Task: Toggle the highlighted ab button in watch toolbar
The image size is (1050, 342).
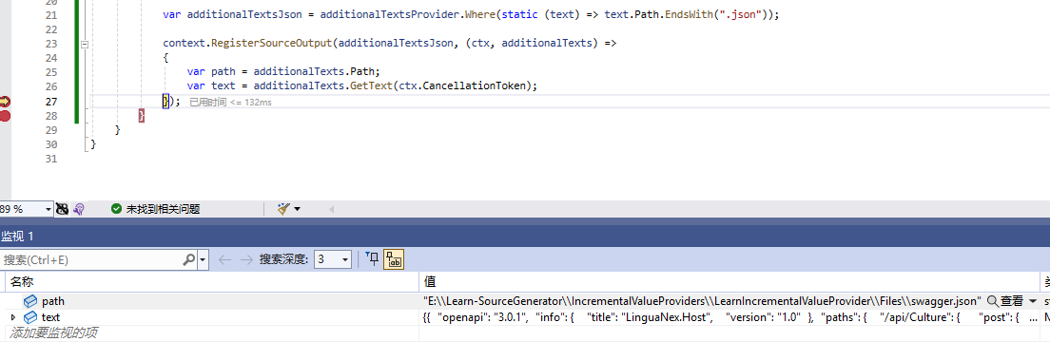Action: [x=393, y=259]
